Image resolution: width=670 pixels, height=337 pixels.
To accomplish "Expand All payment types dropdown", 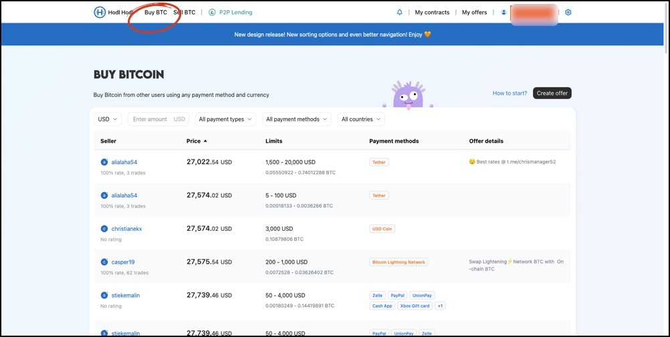I will pyautogui.click(x=225, y=119).
